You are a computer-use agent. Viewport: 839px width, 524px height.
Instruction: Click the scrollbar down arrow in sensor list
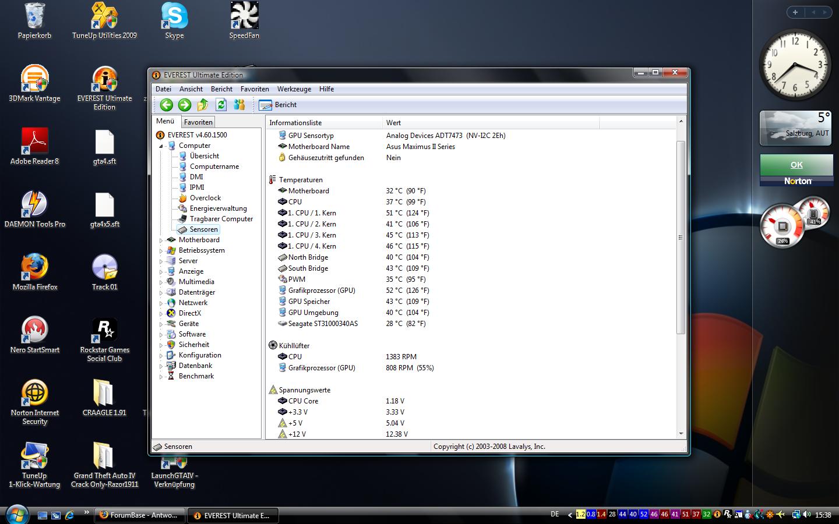681,434
